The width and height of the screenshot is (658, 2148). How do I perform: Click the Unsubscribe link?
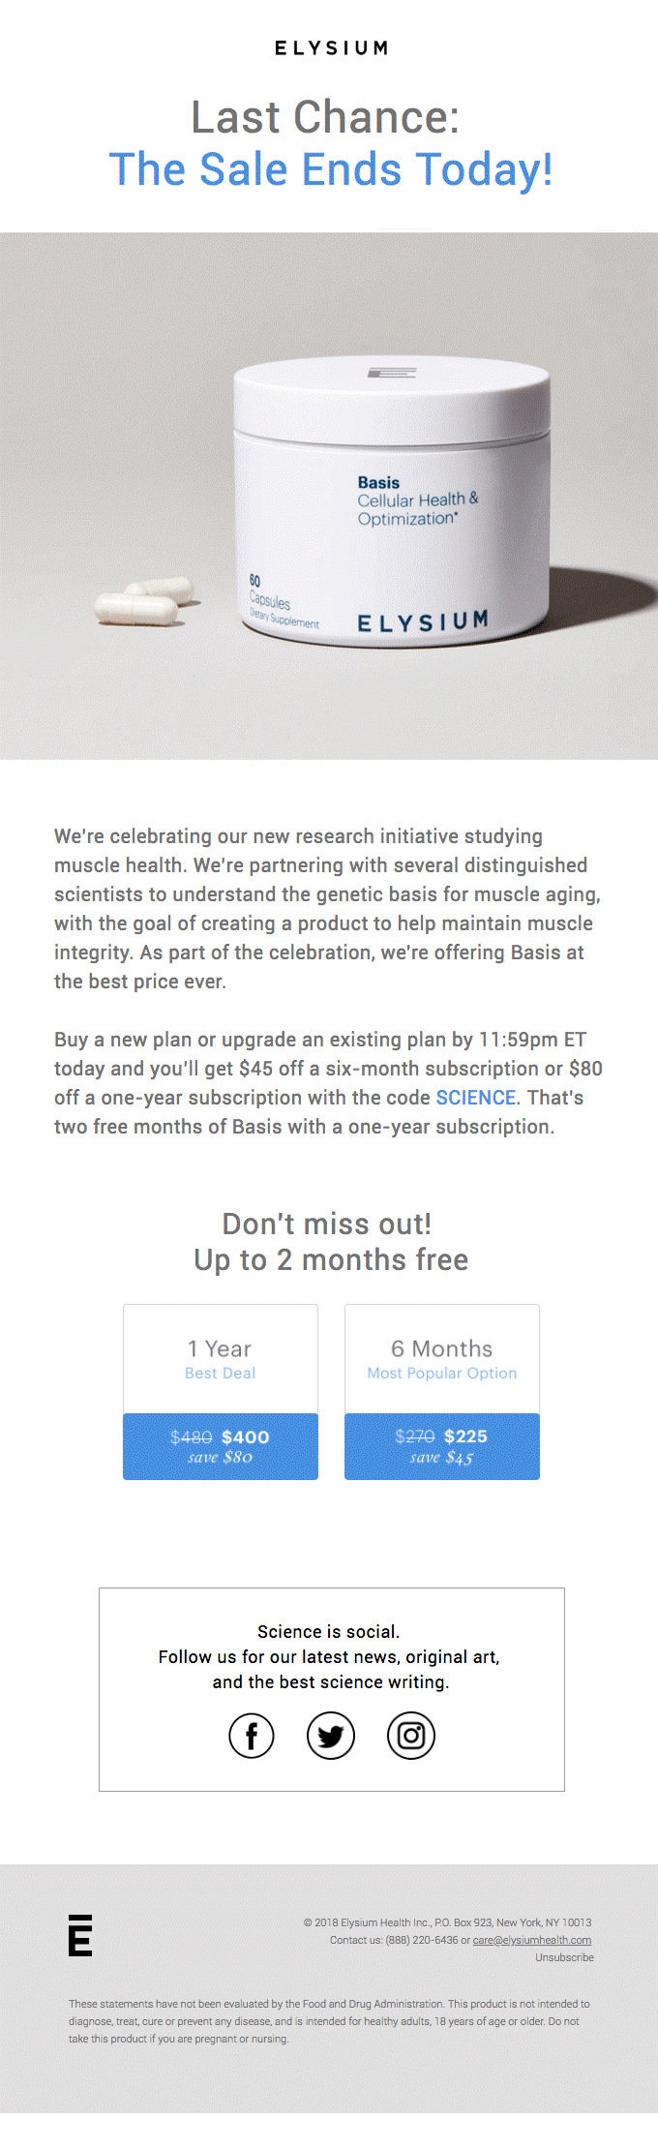[565, 1957]
